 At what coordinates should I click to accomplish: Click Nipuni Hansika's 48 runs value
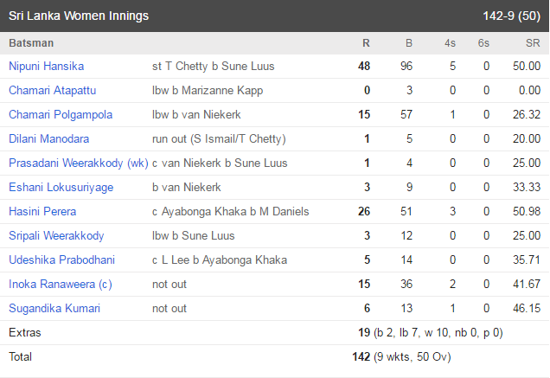coord(364,66)
